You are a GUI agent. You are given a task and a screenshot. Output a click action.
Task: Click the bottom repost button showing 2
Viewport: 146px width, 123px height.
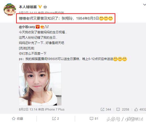[x=56, y=119]
